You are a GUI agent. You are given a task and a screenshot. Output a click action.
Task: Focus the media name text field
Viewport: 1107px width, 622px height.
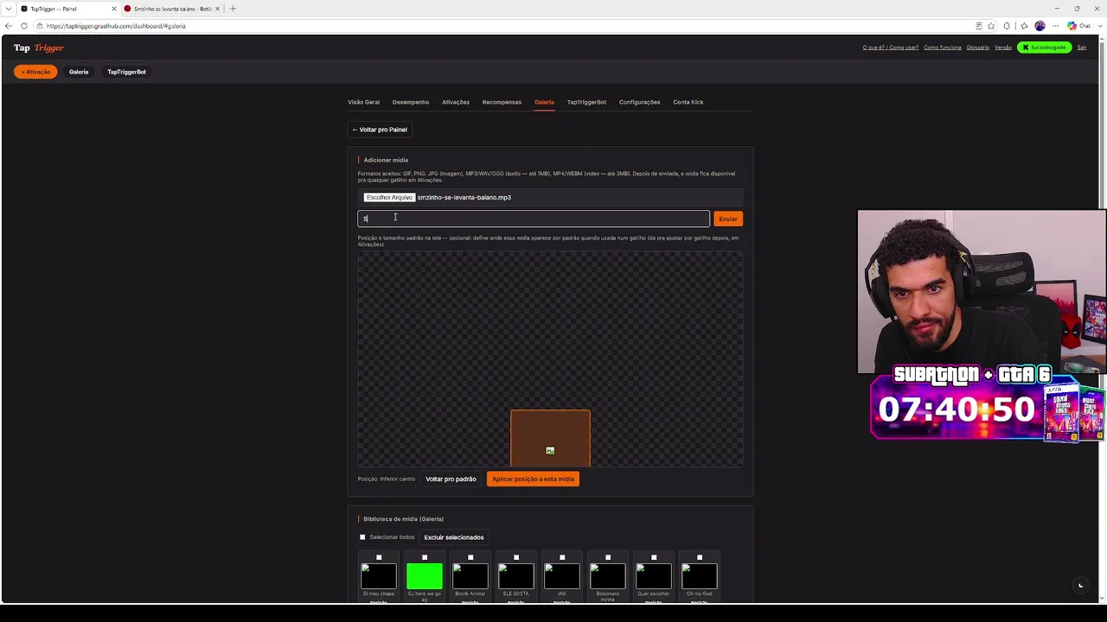point(534,219)
